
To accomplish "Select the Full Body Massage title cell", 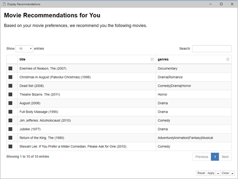I will (x=87, y=112).
